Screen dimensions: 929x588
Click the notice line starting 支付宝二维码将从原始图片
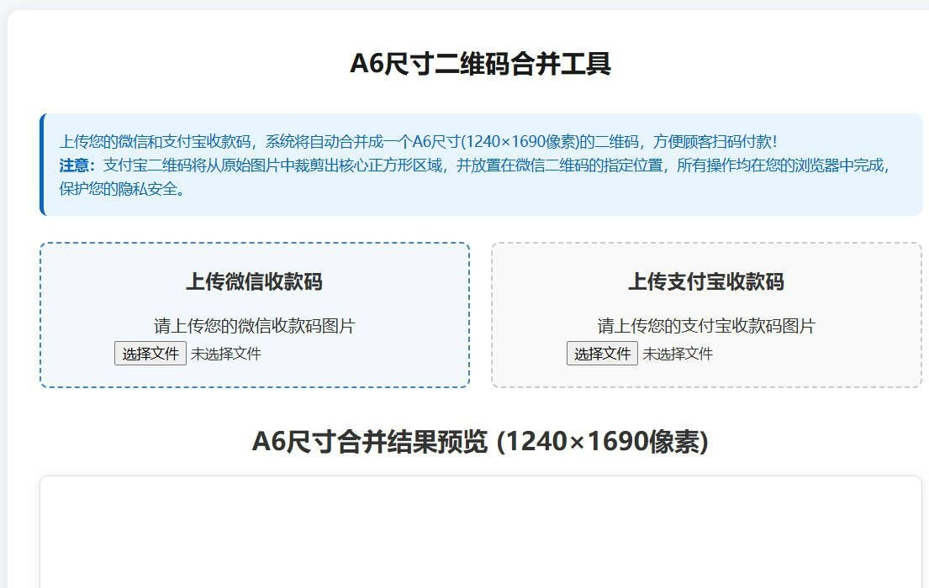tap(496, 165)
